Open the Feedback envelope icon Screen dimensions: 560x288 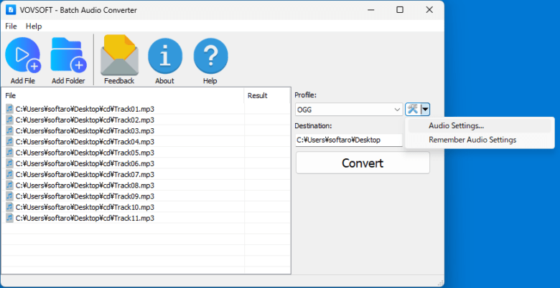point(119,55)
